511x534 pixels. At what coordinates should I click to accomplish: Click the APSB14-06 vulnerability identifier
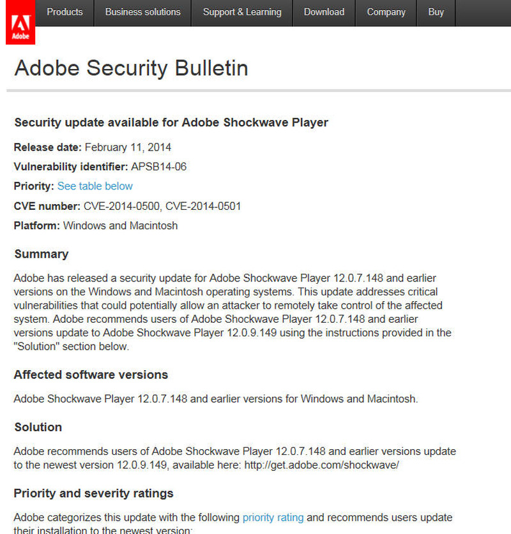coord(158,167)
